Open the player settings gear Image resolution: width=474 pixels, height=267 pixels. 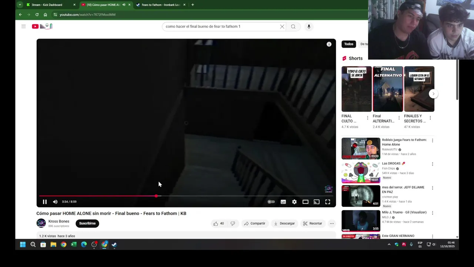pyautogui.click(x=294, y=202)
